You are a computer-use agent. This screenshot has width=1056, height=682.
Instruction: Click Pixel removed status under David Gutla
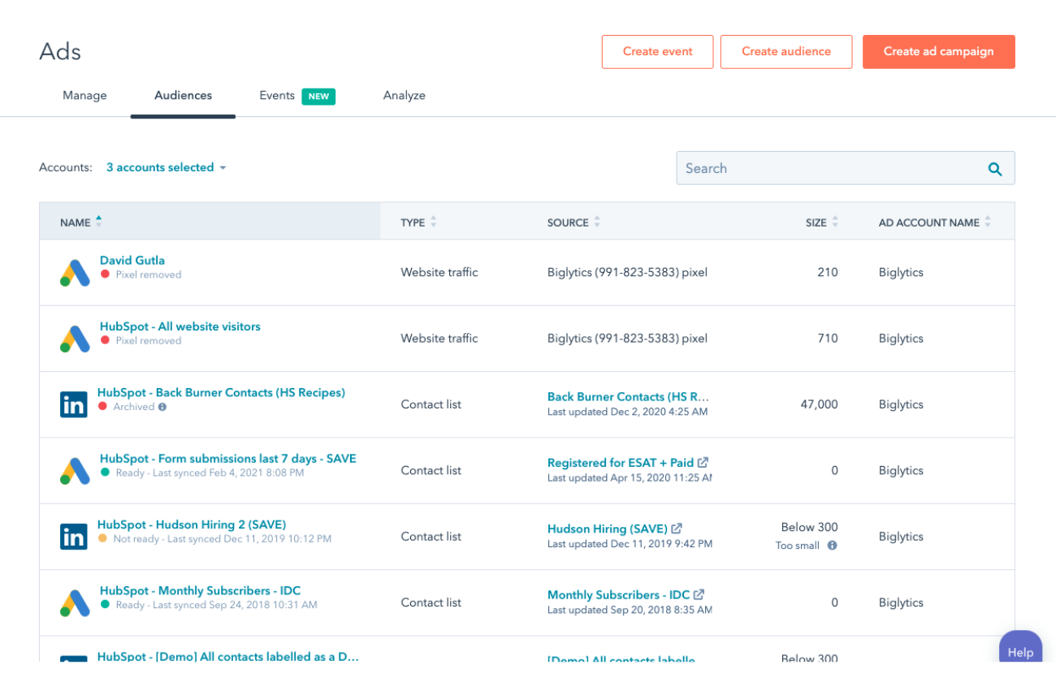tap(149, 274)
